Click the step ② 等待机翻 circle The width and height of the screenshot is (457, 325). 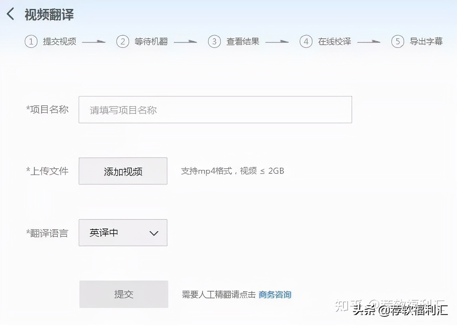click(x=123, y=41)
